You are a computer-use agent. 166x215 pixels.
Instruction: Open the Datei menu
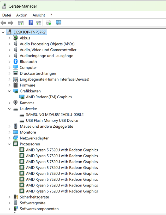[x=7, y=15]
